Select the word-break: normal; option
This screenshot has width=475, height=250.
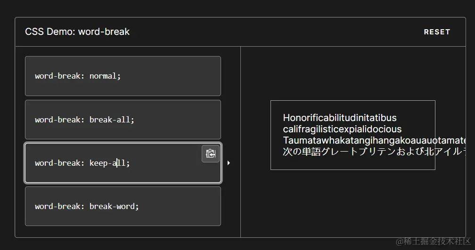coord(123,76)
